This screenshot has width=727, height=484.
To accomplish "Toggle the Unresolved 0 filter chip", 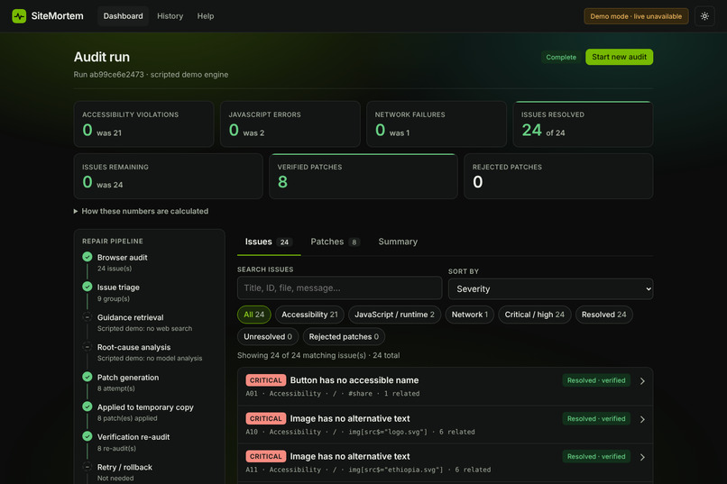I will 268,337.
